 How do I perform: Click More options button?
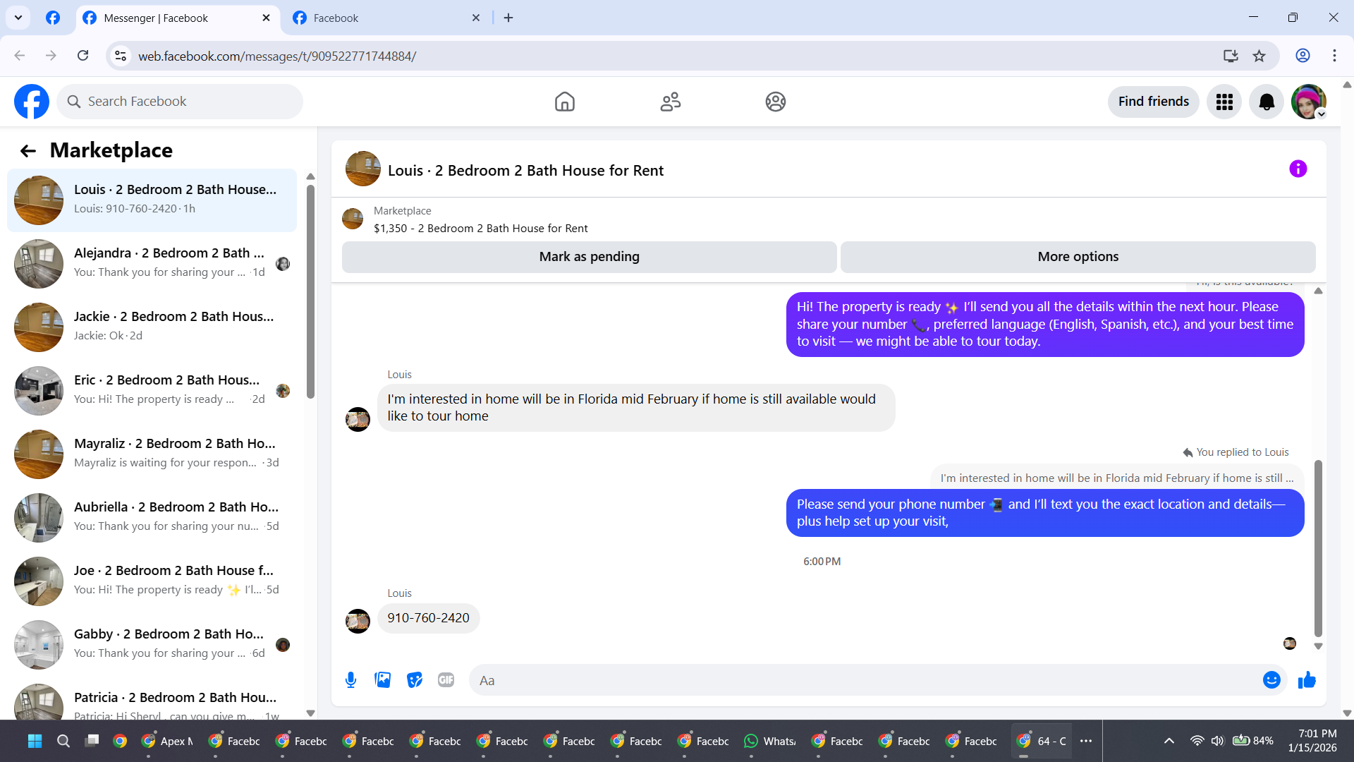1078,257
